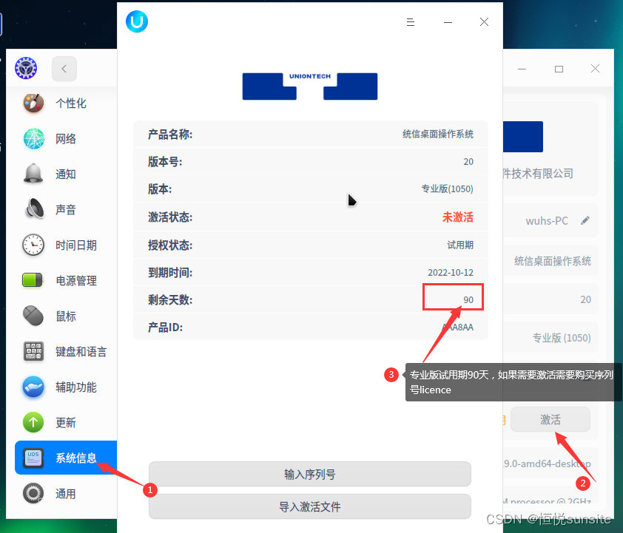The width and height of the screenshot is (623, 533).
Task: Maximize the Control Center window
Action: (559, 69)
